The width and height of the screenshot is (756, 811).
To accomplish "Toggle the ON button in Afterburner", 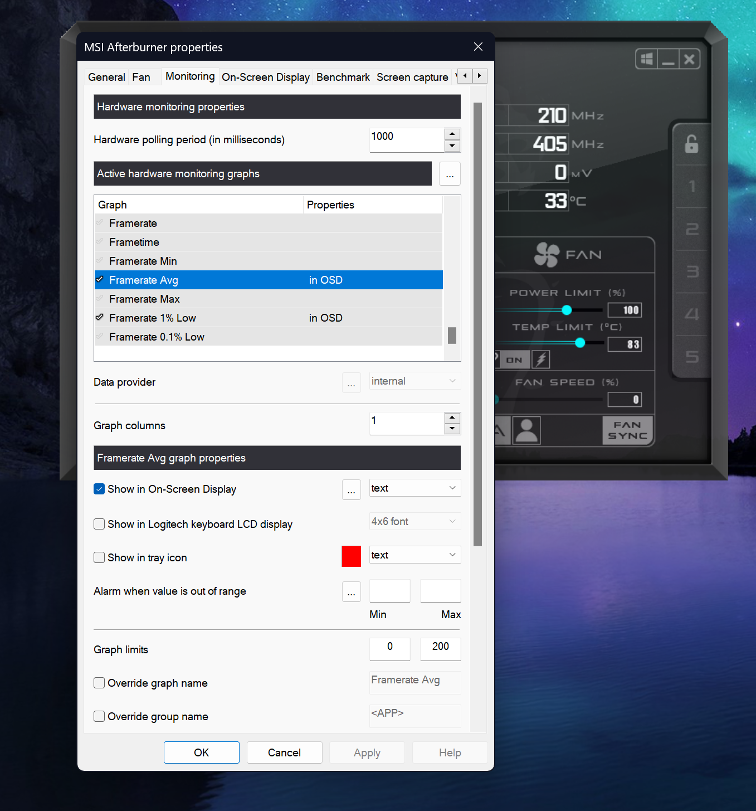I will coord(514,360).
